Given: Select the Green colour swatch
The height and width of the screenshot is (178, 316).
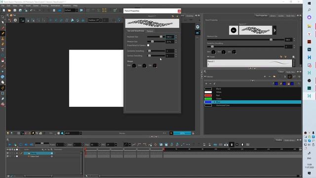Looking at the screenshot, I should point(208,99).
